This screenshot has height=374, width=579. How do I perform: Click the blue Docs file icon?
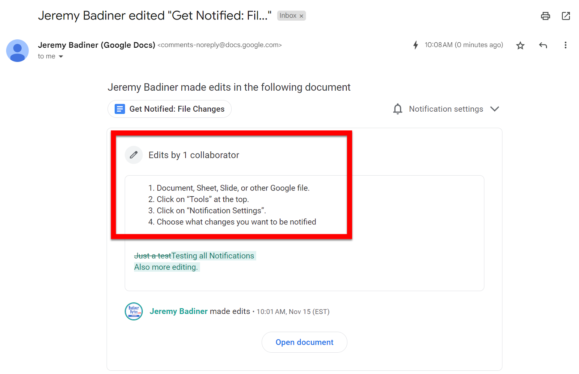point(120,109)
